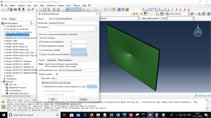
Task: Click the Cycle Views arrows icon
Action: coord(49,9)
